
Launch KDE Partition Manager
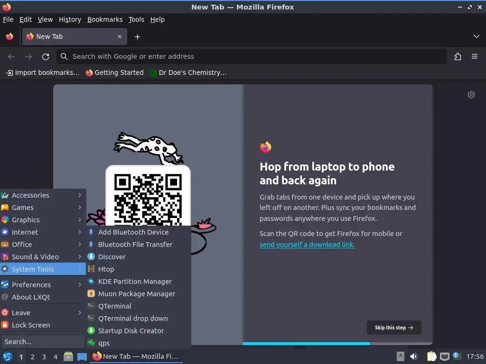point(139,282)
